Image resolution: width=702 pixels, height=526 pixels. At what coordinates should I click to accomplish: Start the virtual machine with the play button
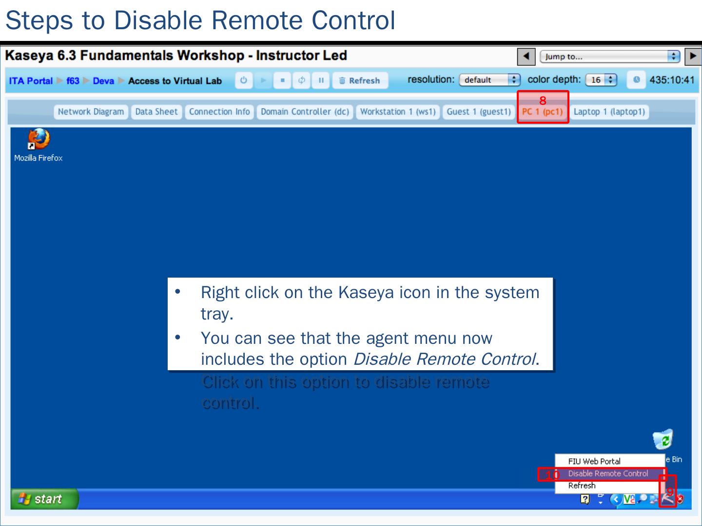[263, 80]
